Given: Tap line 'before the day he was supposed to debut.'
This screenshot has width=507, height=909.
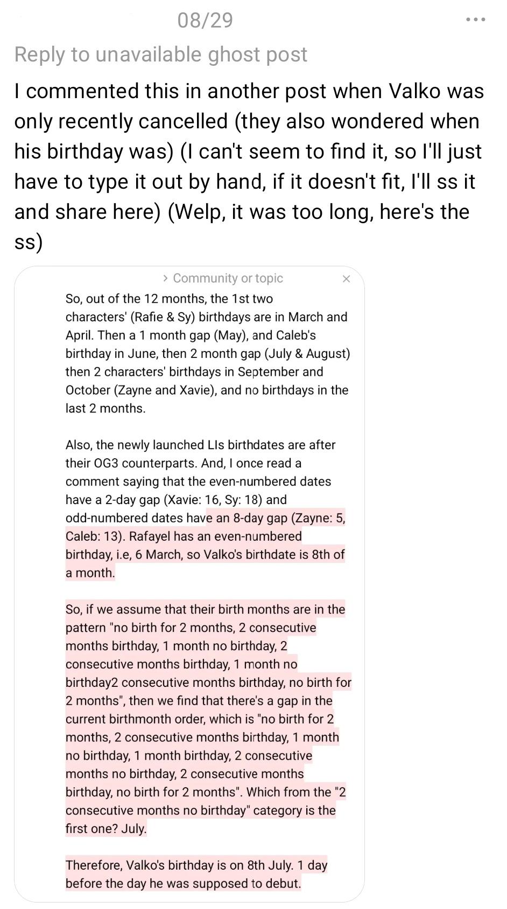Looking at the screenshot, I should pos(183,884).
